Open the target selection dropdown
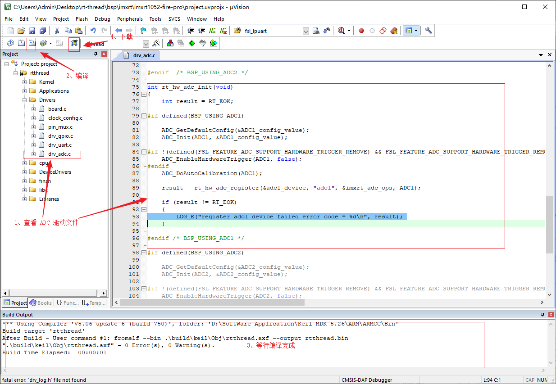This screenshot has height=384, width=556. point(146,44)
